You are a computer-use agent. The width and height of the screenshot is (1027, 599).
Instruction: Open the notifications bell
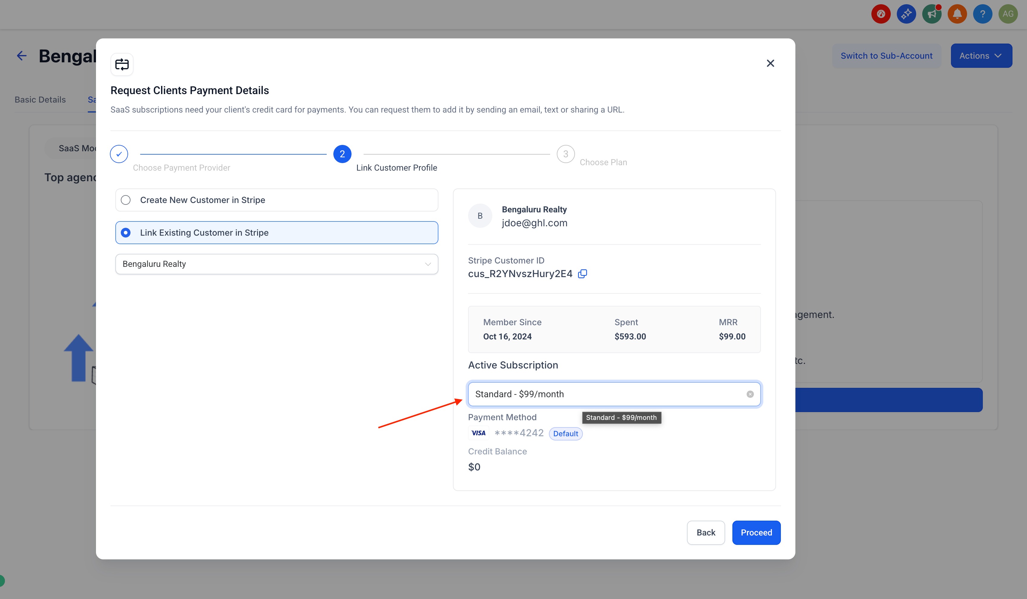click(x=957, y=14)
